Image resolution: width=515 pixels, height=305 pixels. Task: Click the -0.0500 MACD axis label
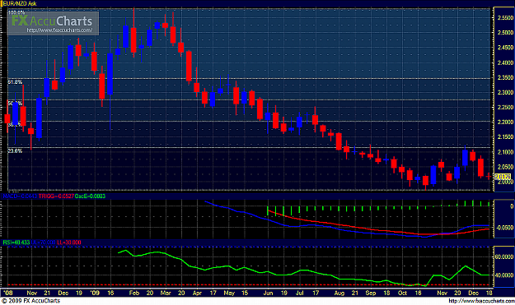[506, 228]
